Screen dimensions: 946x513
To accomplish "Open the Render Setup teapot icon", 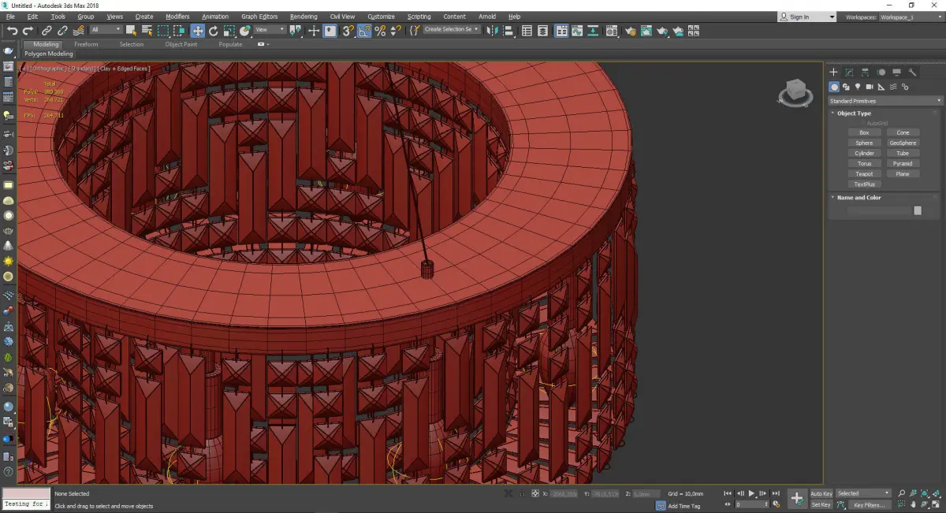I will pos(630,31).
